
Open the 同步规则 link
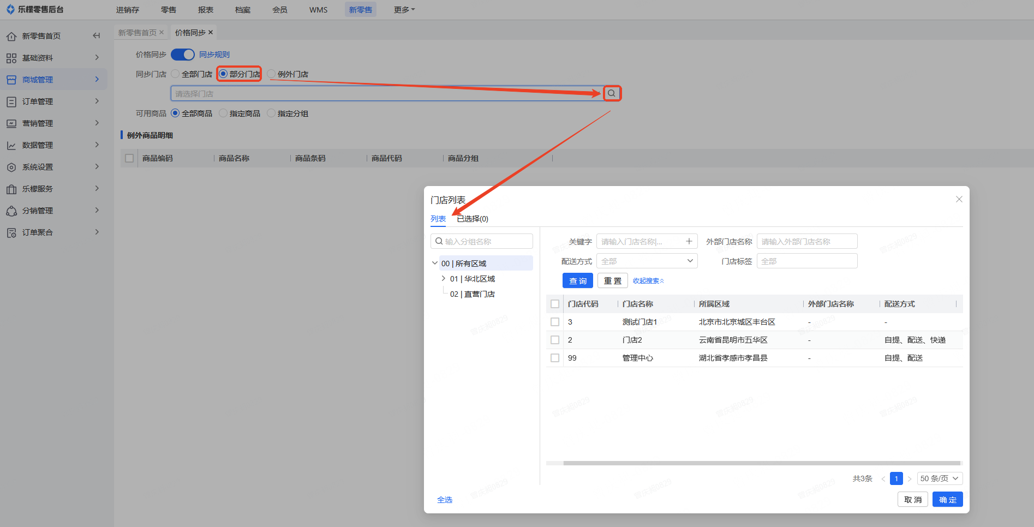(214, 55)
